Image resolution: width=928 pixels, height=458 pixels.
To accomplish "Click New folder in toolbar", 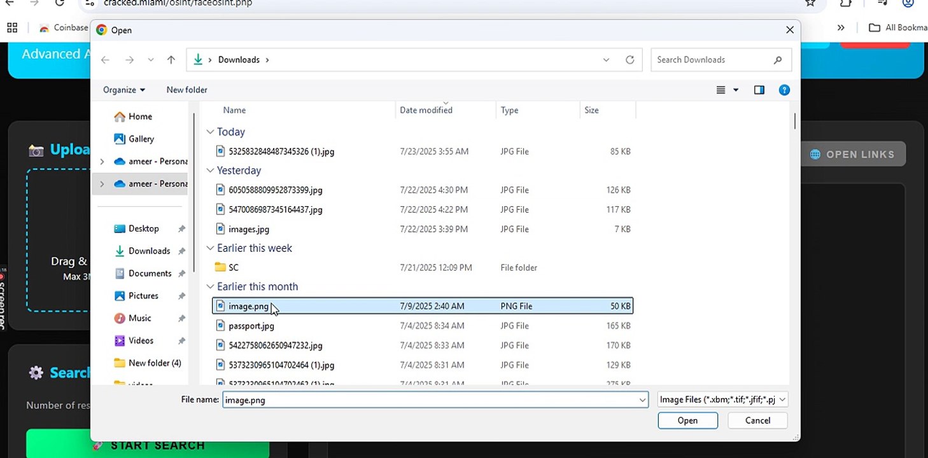I will pos(186,90).
